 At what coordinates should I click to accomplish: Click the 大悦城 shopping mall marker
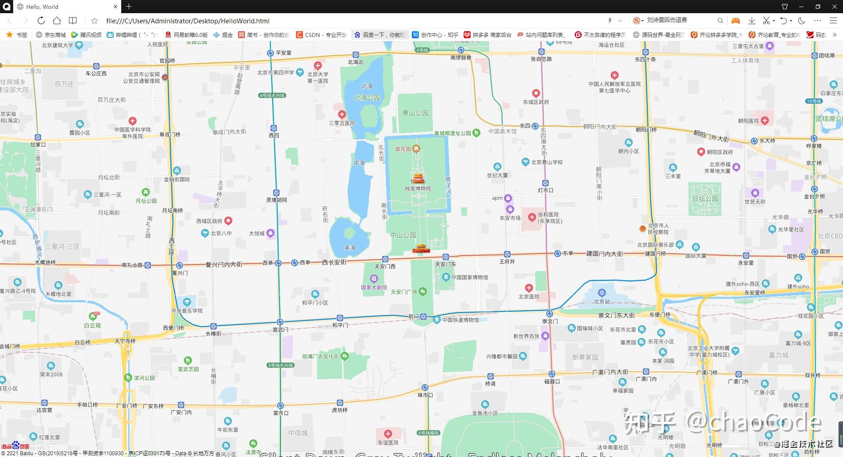pyautogui.click(x=270, y=233)
